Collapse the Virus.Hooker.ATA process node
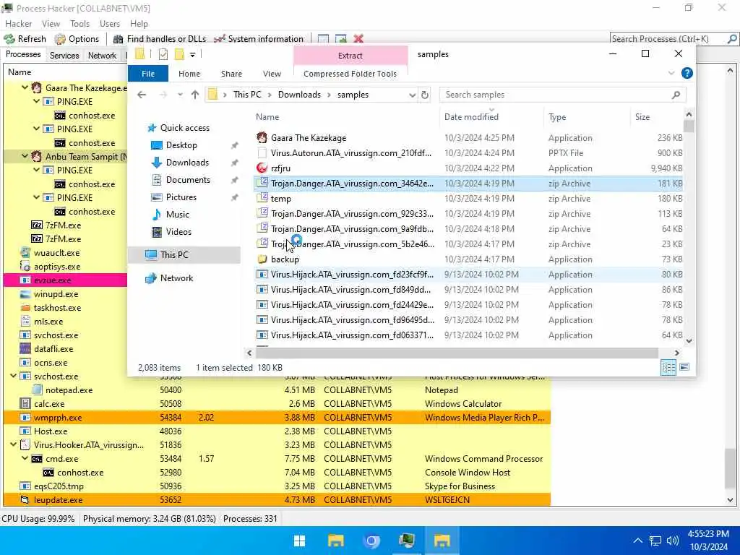 13,444
